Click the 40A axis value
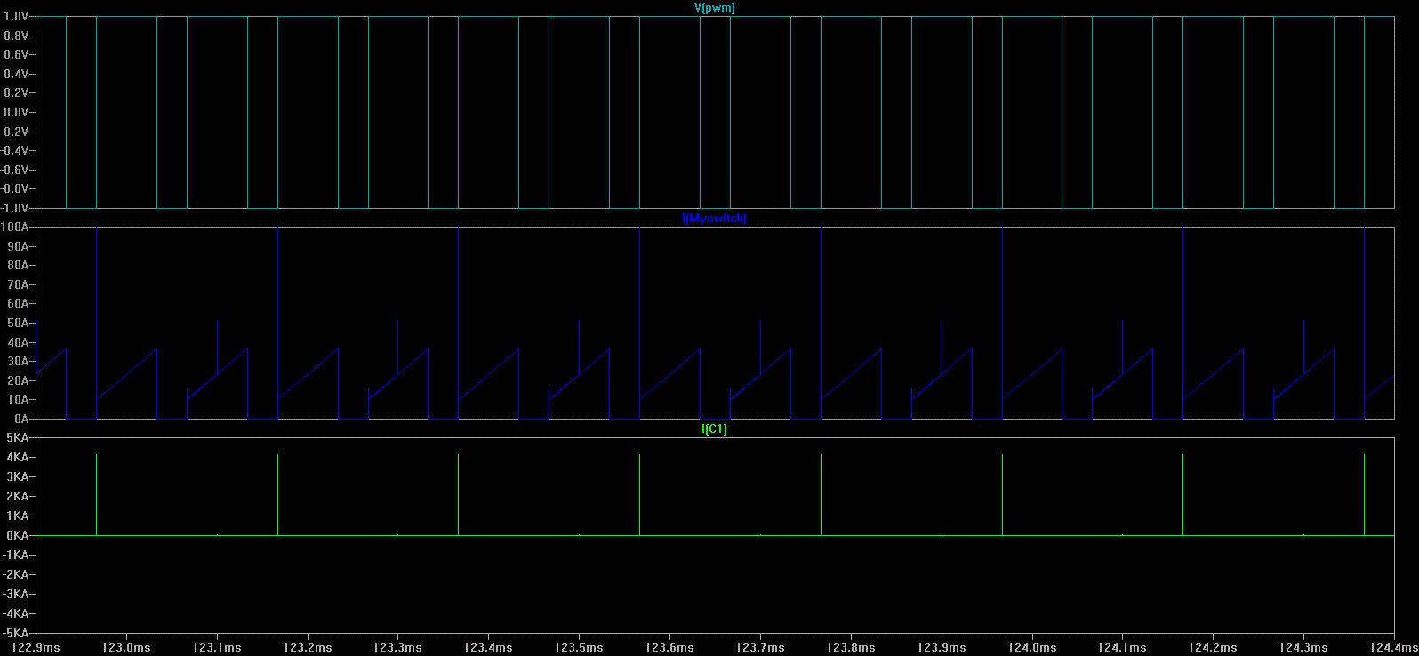 [17, 342]
